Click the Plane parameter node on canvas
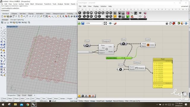The width and height of the screenshot is (190, 107). (87, 45)
